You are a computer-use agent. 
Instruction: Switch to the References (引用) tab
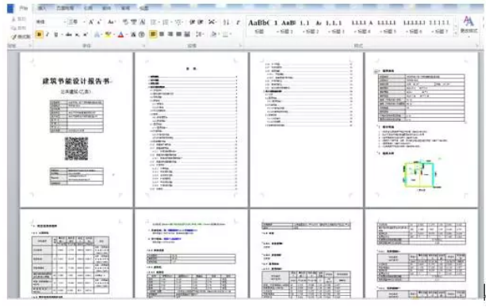point(88,8)
